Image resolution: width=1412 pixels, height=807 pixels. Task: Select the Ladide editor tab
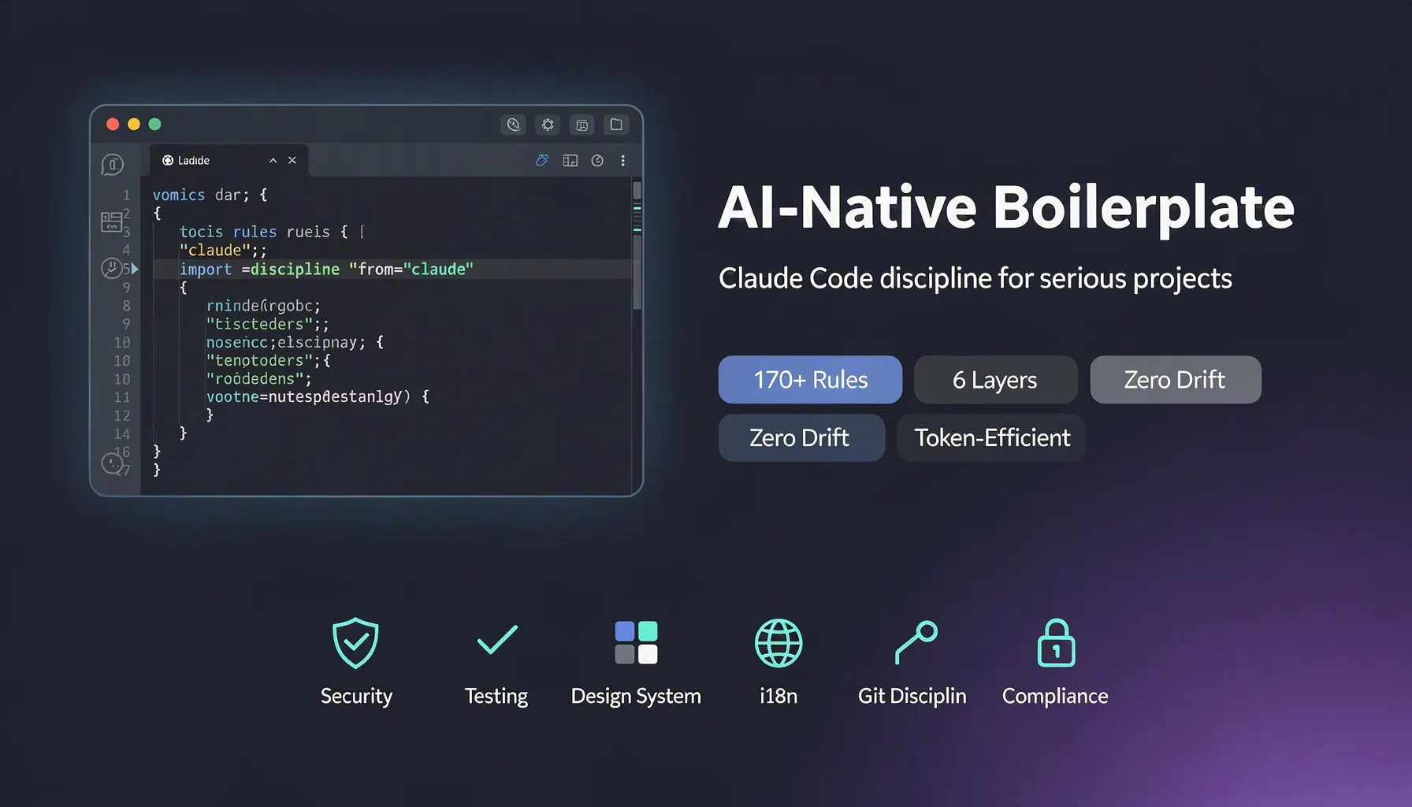(x=229, y=161)
